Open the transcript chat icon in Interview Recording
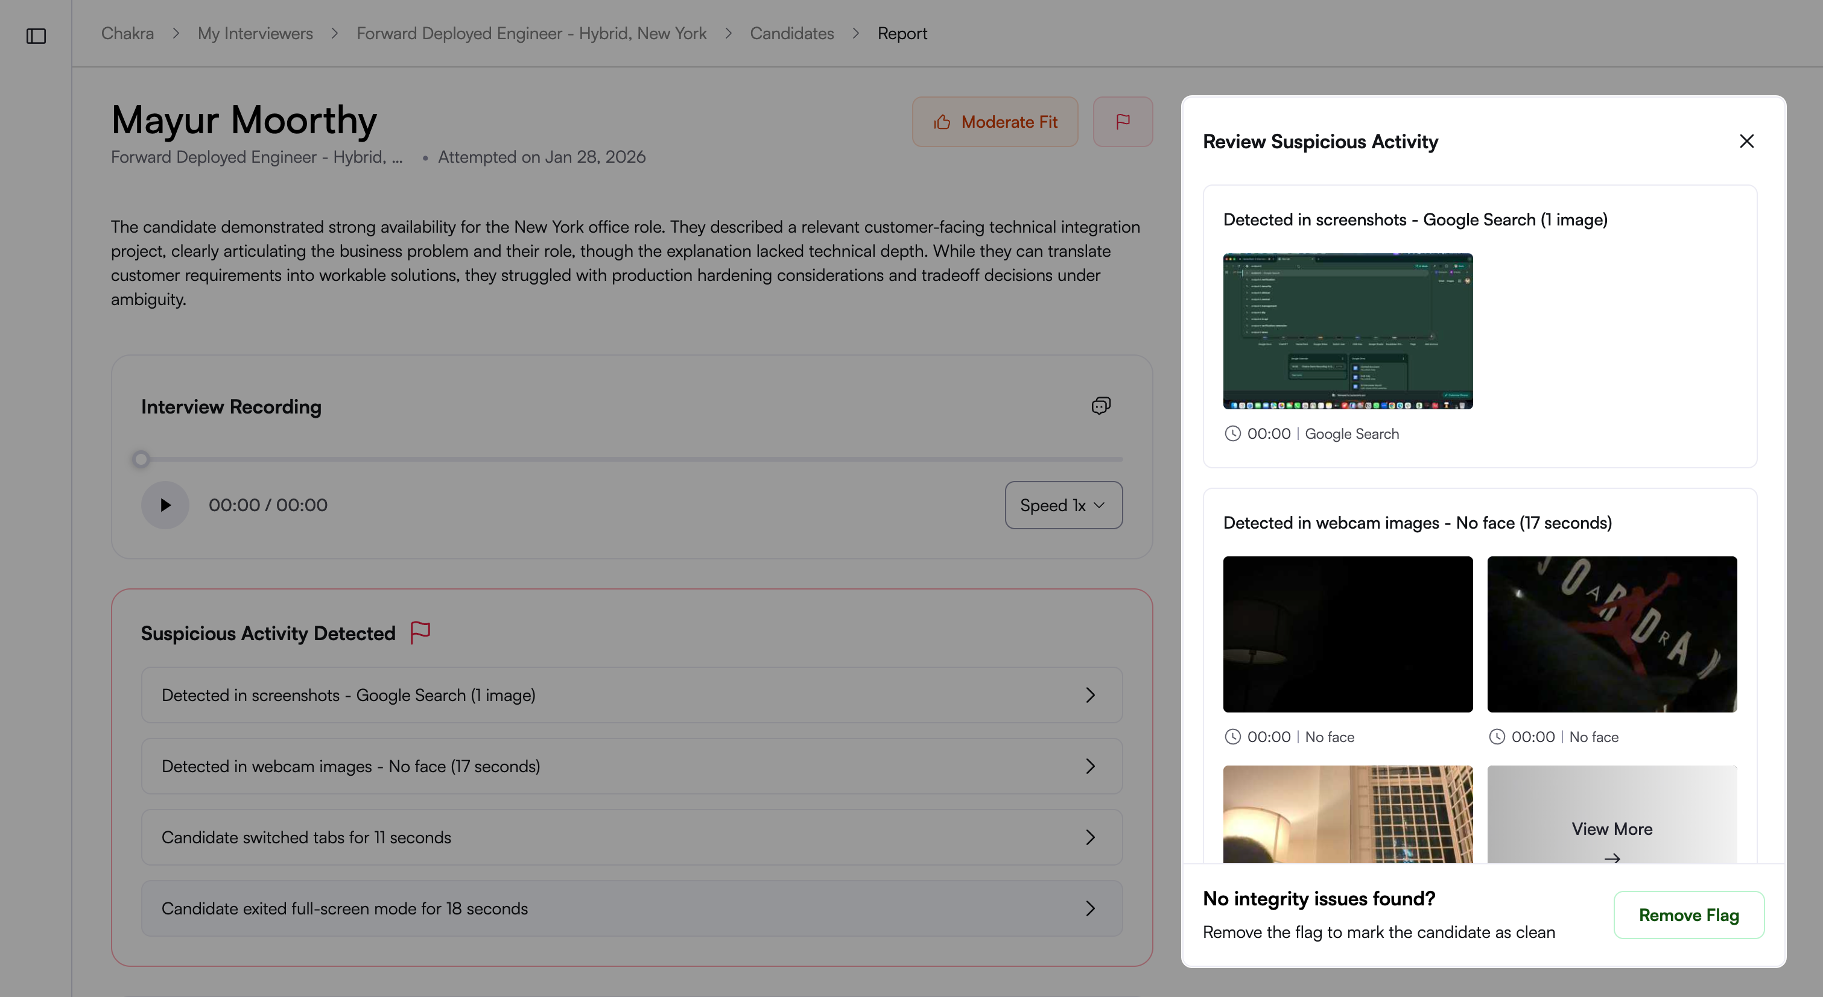 [1100, 406]
